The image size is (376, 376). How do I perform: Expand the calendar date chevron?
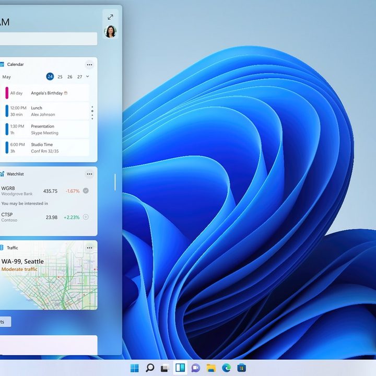tap(88, 76)
